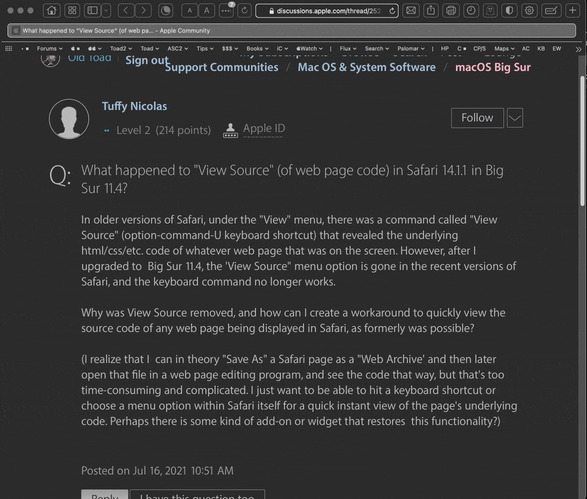Open the Forums bookmarks folder

49,48
